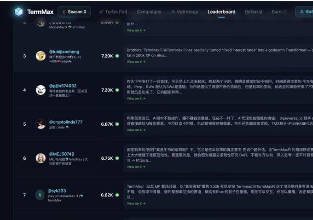Click the @syk233 avatar with letter S
313x220 pixels.
(x=40, y=195)
